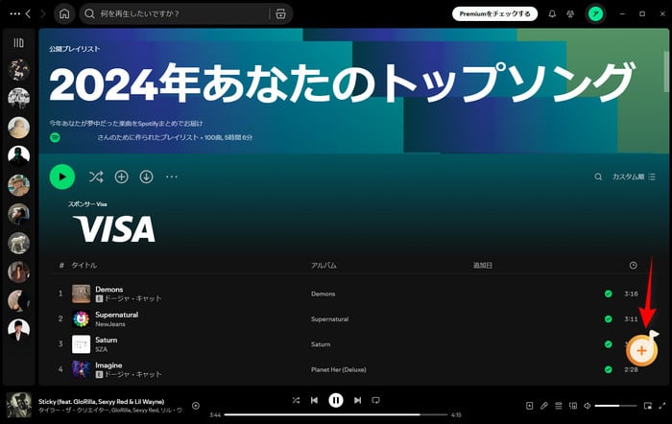
Task: Go back with the left arrow
Action: [28, 13]
